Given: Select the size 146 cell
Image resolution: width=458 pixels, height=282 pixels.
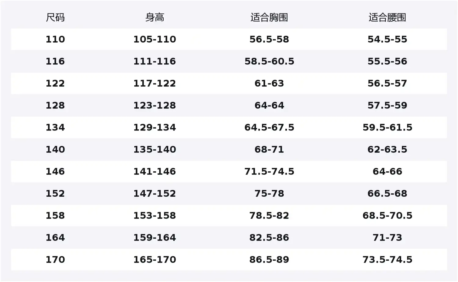Looking at the screenshot, I should pyautogui.click(x=55, y=171).
